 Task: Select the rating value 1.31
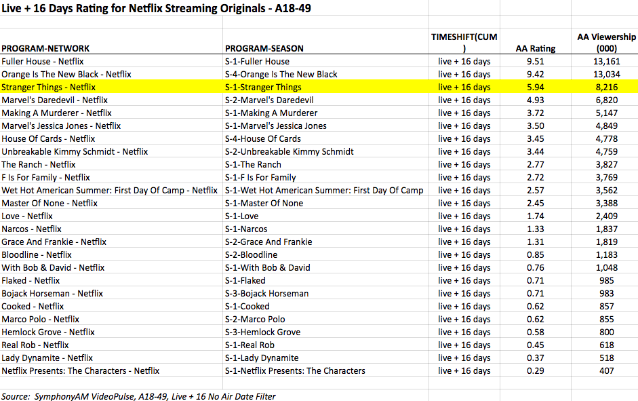pyautogui.click(x=536, y=242)
